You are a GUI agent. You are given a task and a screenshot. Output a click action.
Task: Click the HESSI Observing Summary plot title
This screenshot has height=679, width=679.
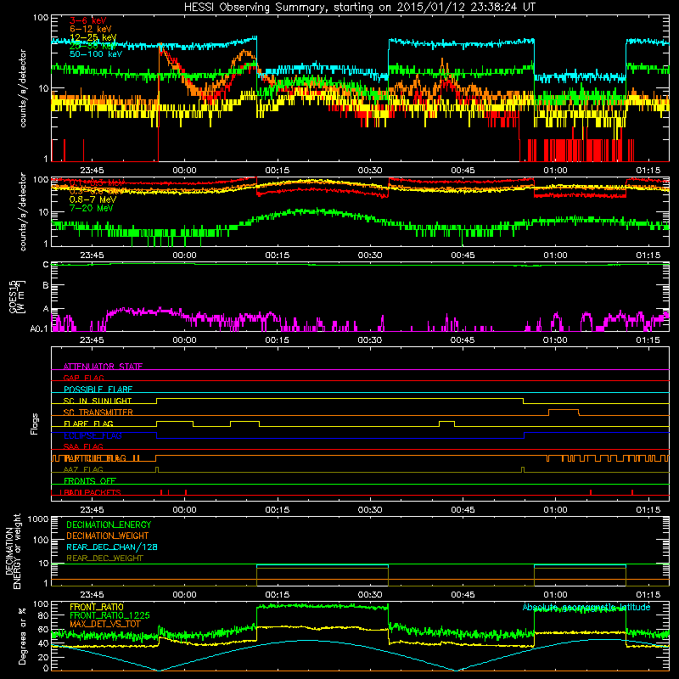(x=360, y=8)
